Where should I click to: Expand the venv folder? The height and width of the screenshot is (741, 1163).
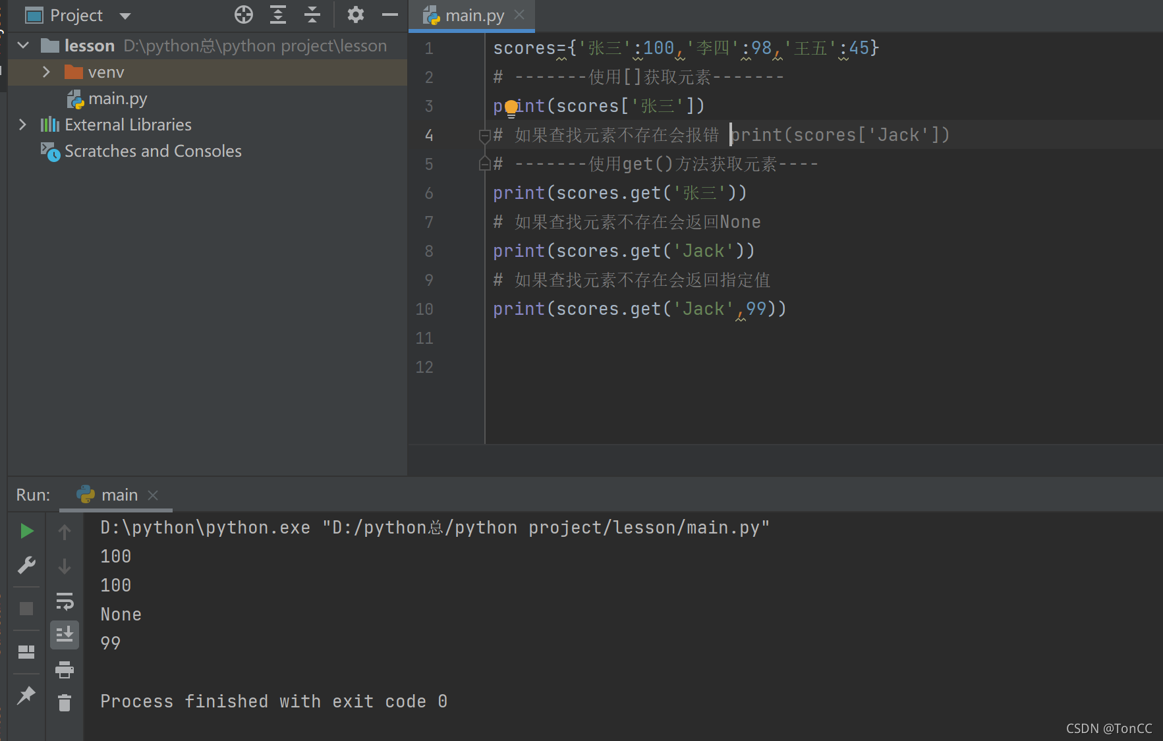tap(46, 72)
